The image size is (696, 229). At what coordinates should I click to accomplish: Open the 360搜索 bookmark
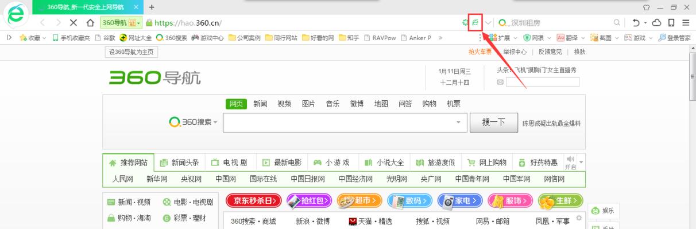(x=172, y=38)
